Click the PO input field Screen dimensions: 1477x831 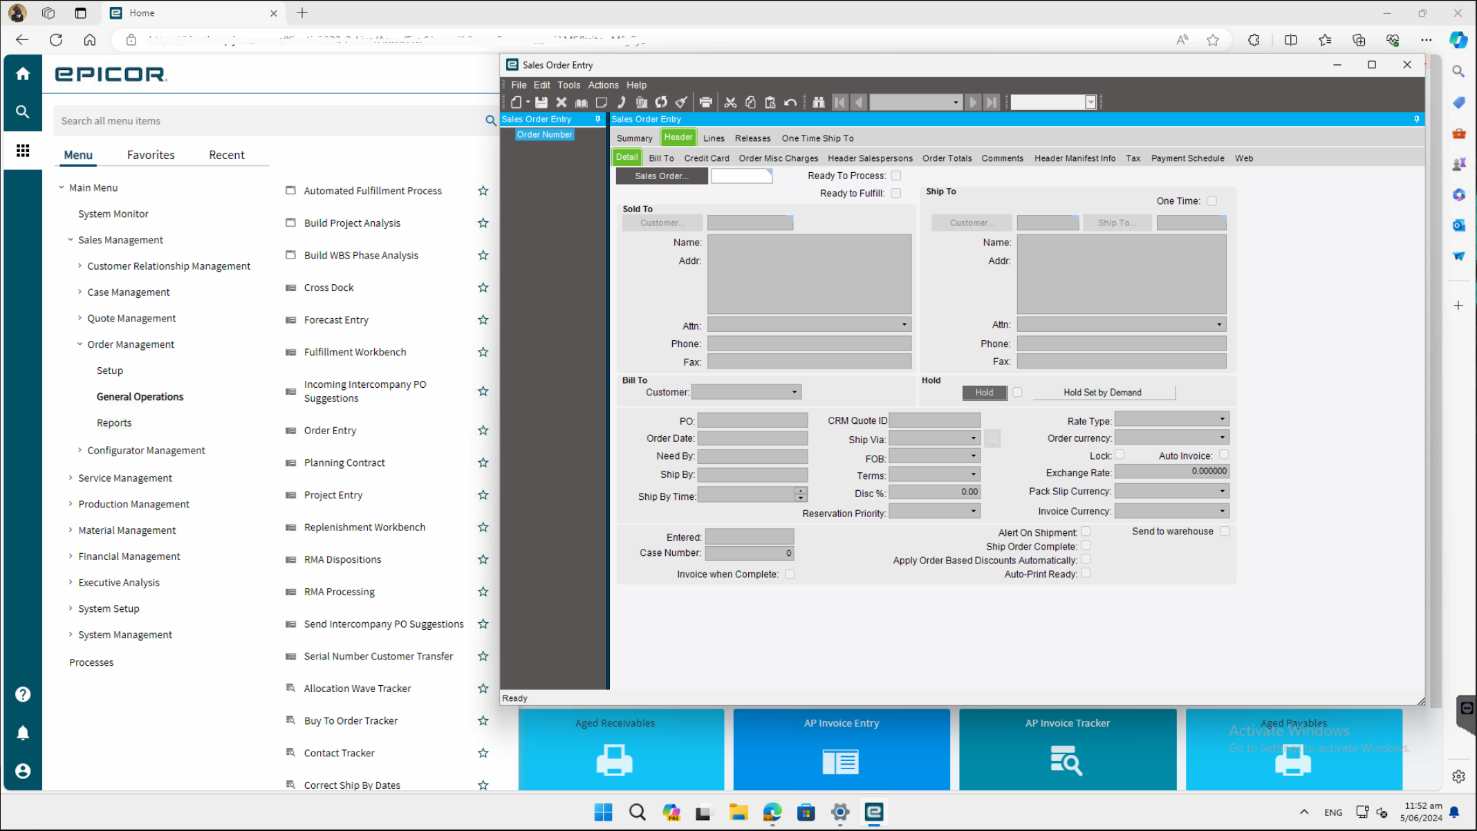(752, 420)
